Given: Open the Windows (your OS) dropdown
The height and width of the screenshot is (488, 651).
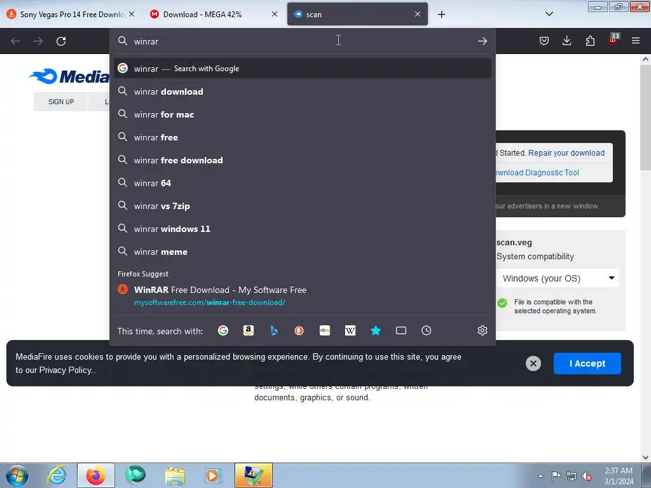Looking at the screenshot, I should [558, 278].
